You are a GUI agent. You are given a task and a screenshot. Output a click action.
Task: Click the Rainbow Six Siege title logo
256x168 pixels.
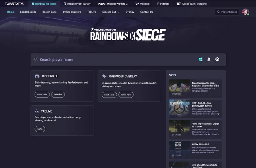[128, 34]
